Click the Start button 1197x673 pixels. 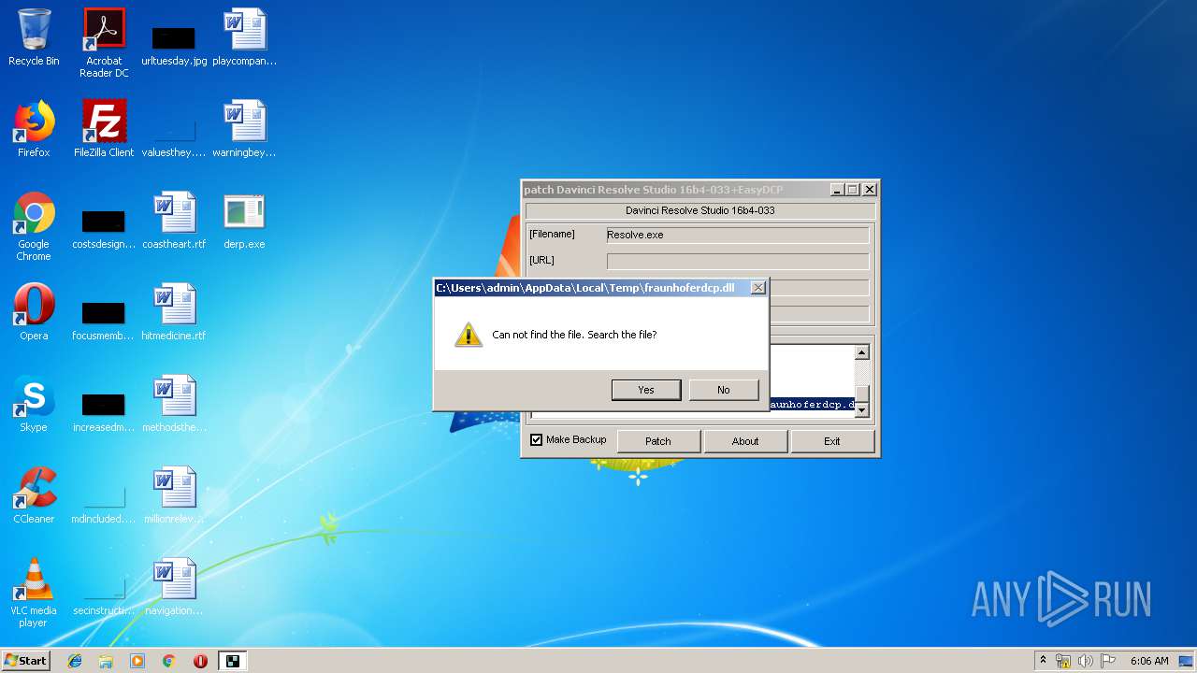[x=26, y=661]
